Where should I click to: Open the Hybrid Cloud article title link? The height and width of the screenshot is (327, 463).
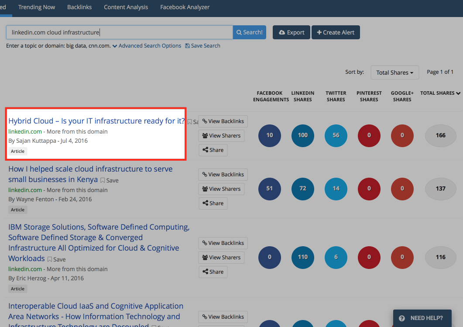[96, 121]
